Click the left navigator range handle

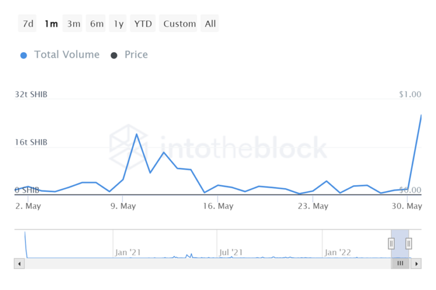[x=391, y=243]
